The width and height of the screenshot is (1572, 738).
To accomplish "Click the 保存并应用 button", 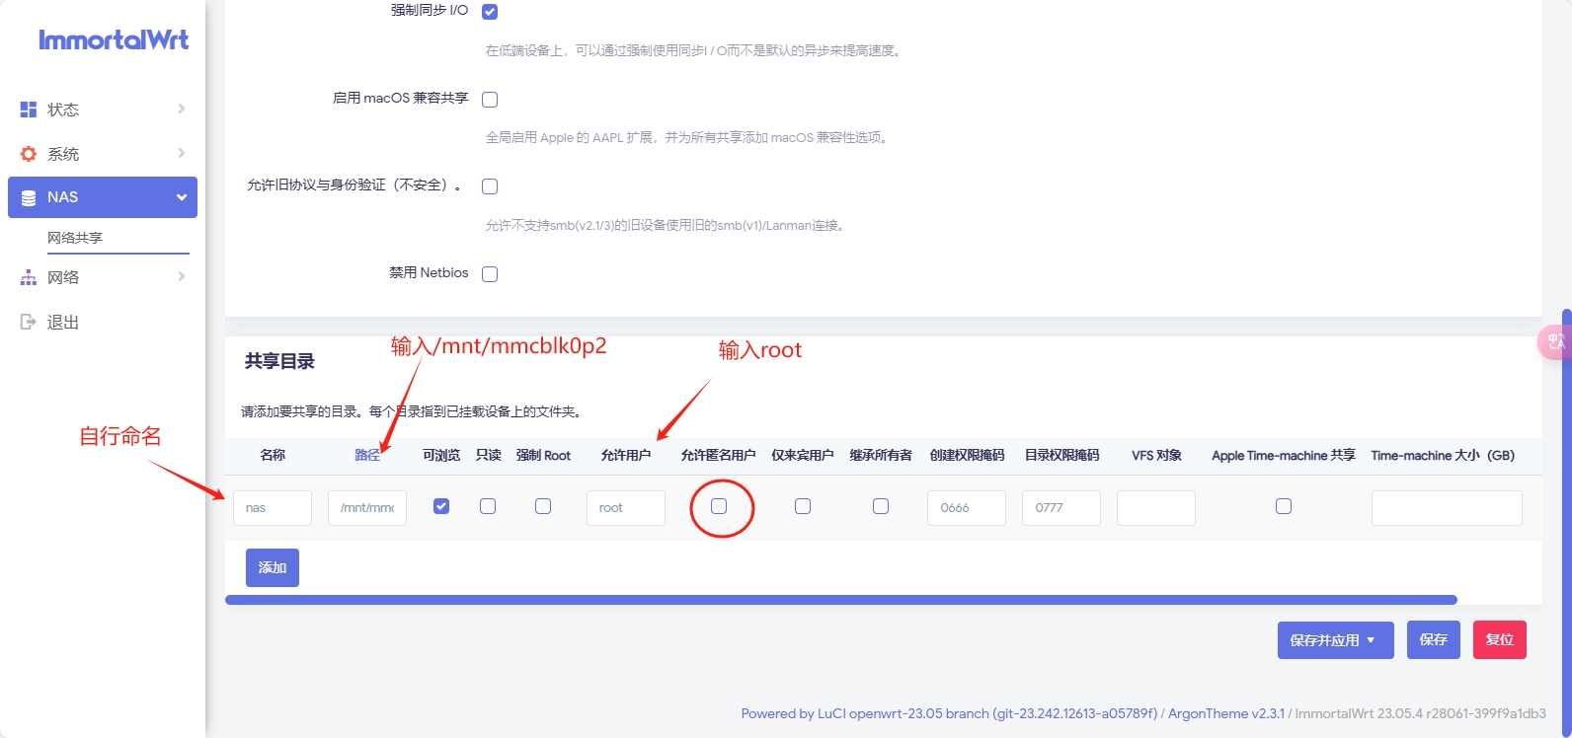I will pyautogui.click(x=1335, y=640).
